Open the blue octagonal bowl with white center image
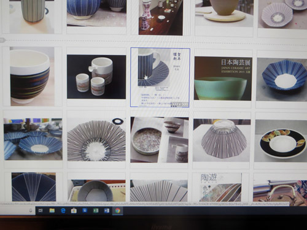 [281, 79]
